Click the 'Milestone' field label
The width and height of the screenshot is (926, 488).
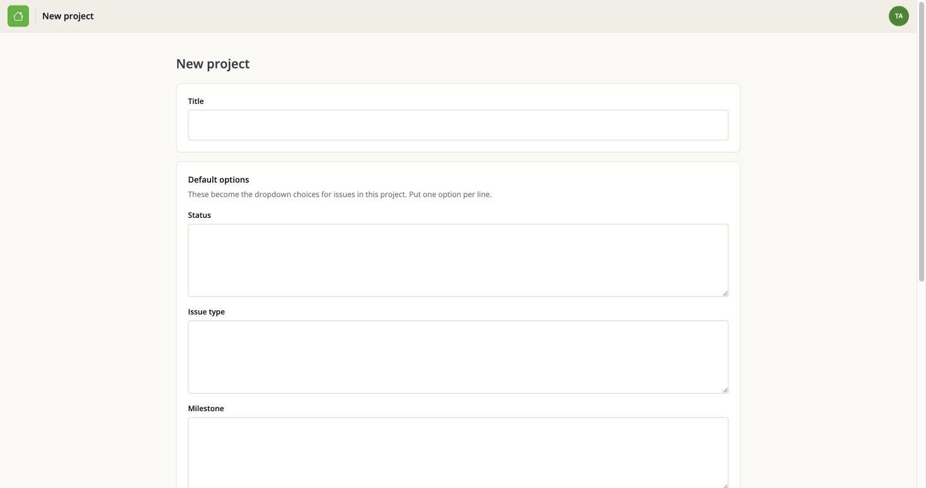pos(206,408)
